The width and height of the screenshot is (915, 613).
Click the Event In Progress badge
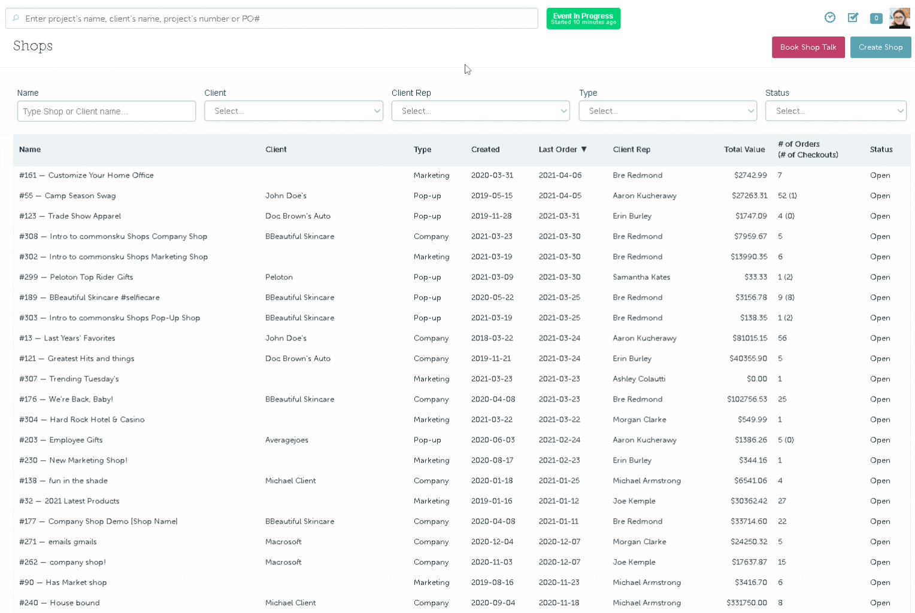(x=583, y=19)
